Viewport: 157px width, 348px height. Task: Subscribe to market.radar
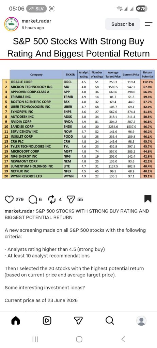[123, 24]
